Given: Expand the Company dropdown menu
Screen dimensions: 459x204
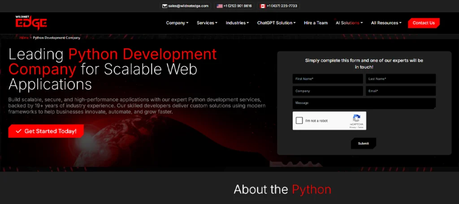Looking at the screenshot, I should 177,23.
